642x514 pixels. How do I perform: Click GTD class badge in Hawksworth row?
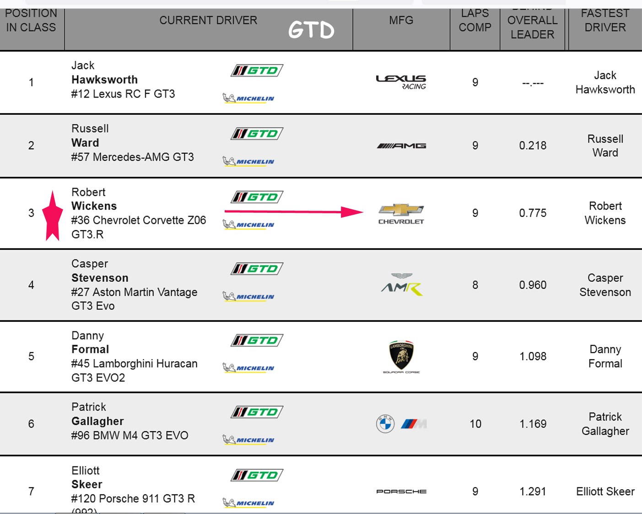[x=257, y=70]
